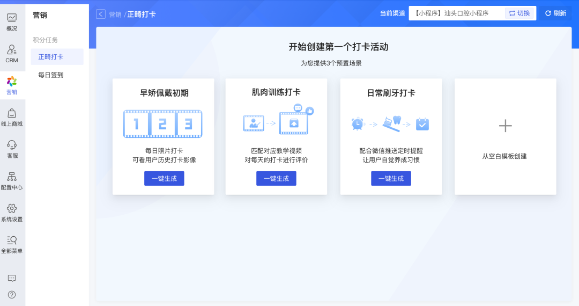Click the toothbrush reminder illustration

pos(390,124)
